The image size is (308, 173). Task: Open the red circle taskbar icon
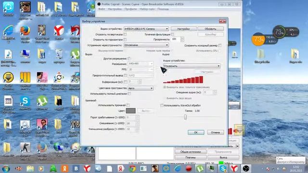click(189, 169)
